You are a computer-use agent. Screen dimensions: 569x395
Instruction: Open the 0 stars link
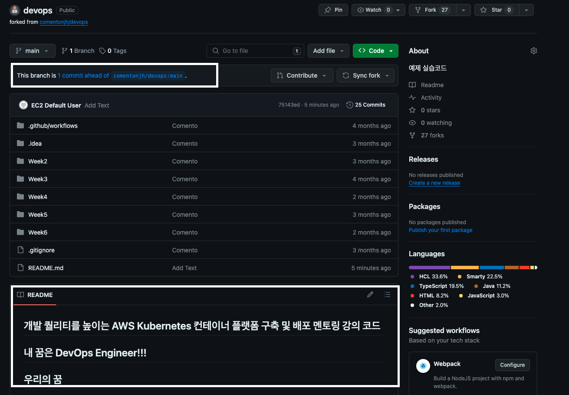click(424, 110)
